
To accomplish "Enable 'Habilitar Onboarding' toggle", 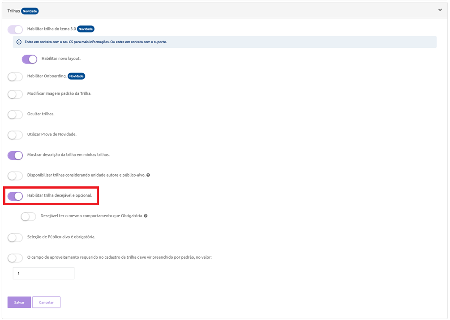I will coord(15,77).
